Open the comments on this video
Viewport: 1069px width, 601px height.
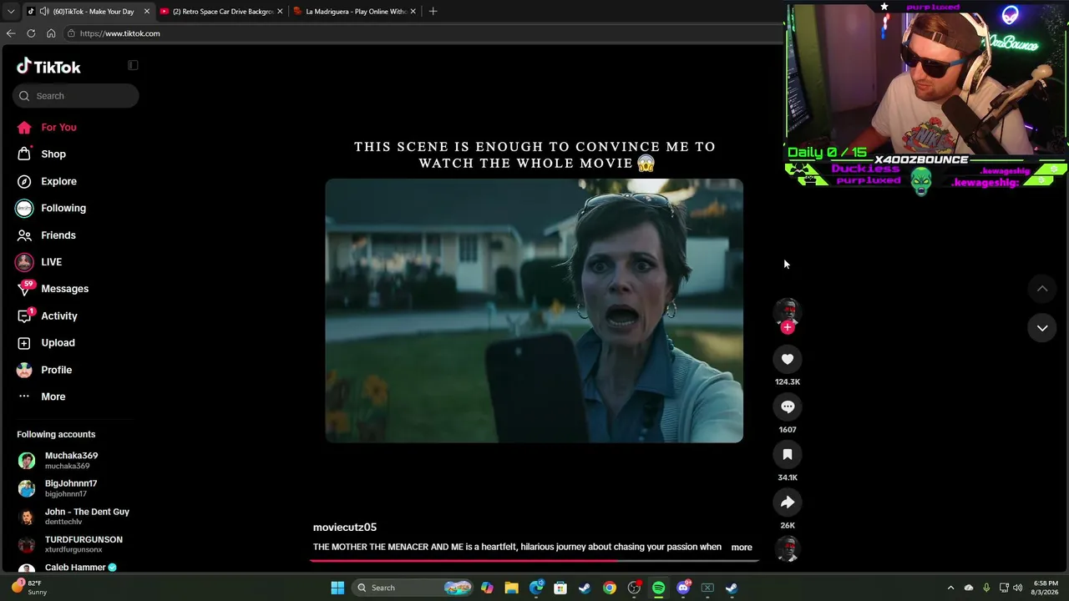[x=787, y=407]
